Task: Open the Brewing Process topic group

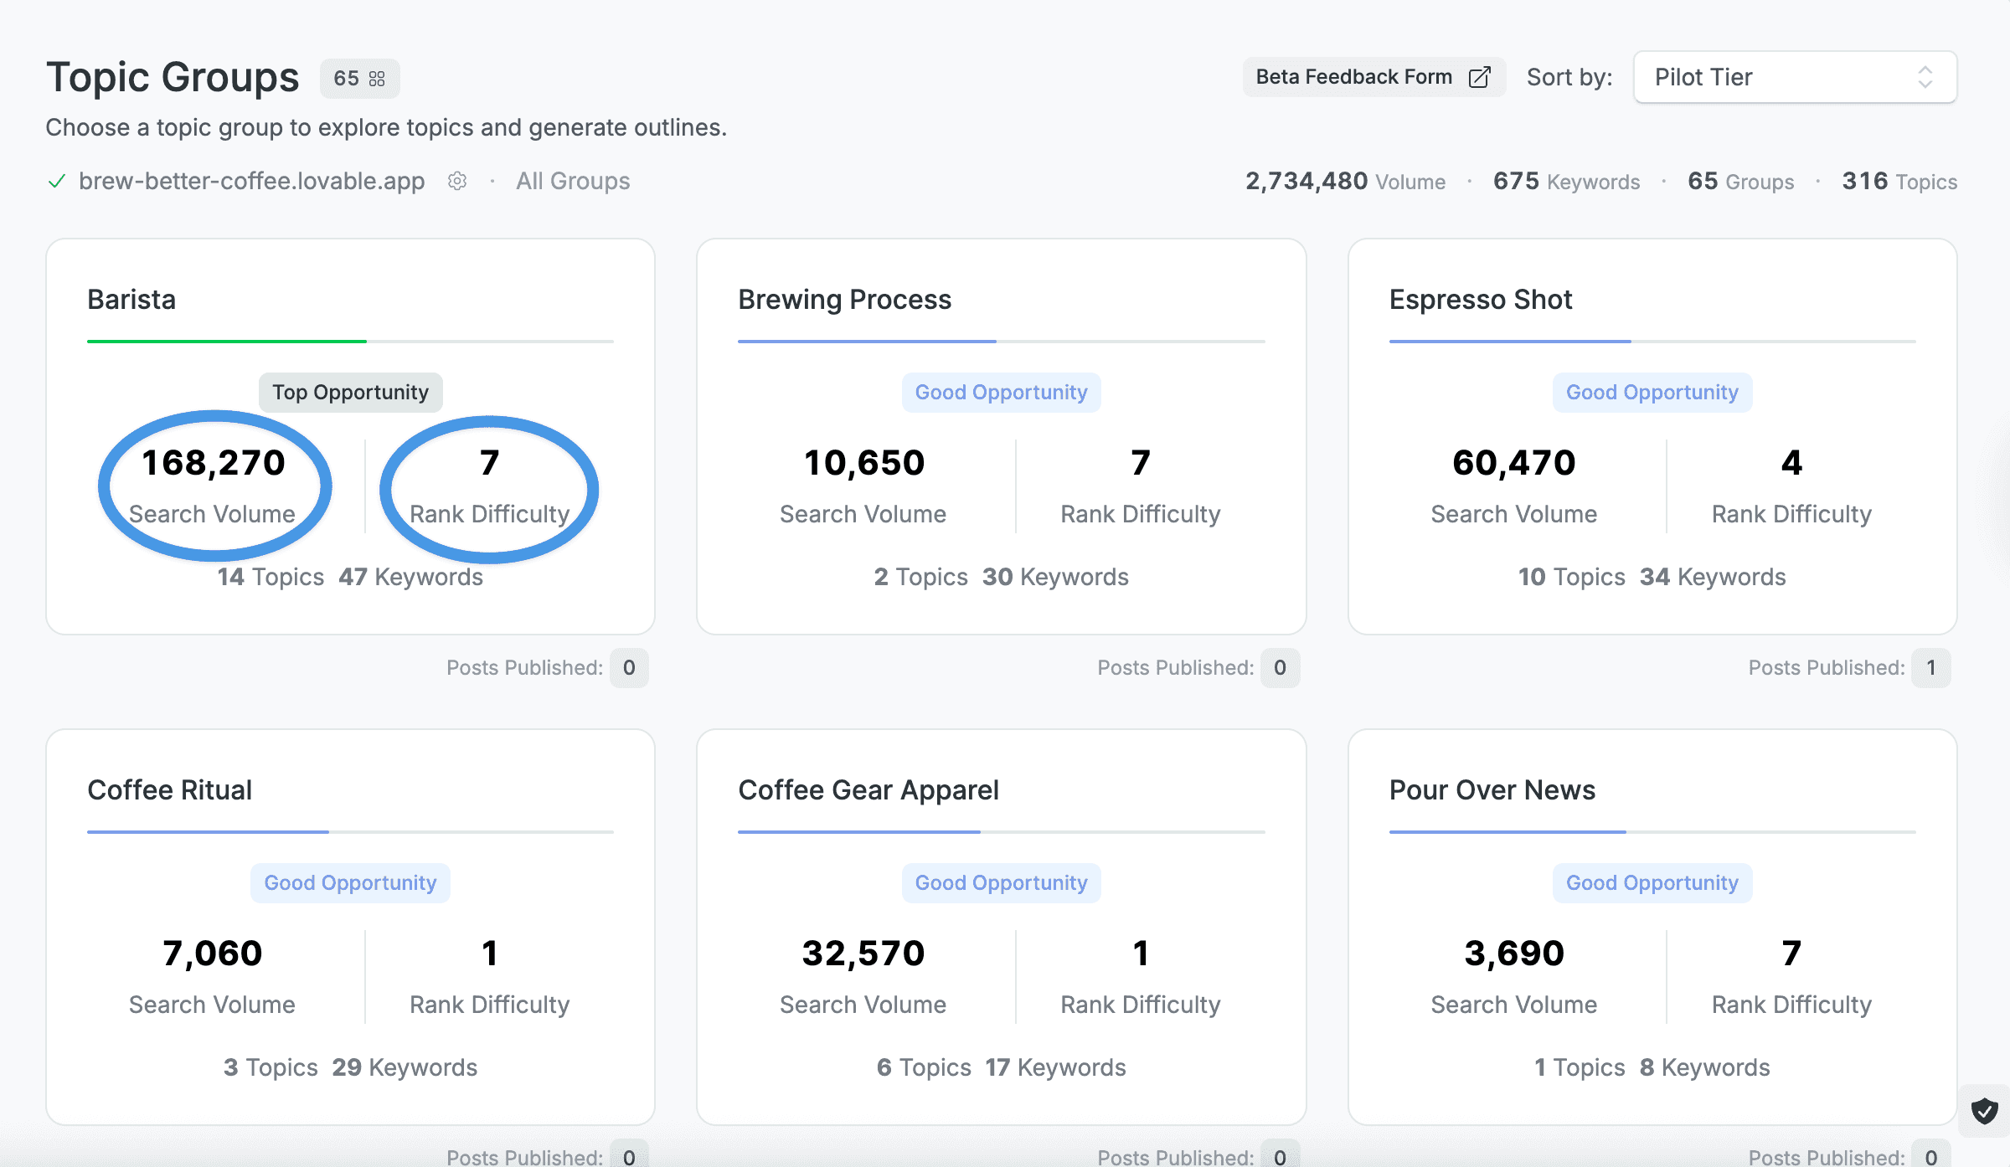Action: point(1001,437)
